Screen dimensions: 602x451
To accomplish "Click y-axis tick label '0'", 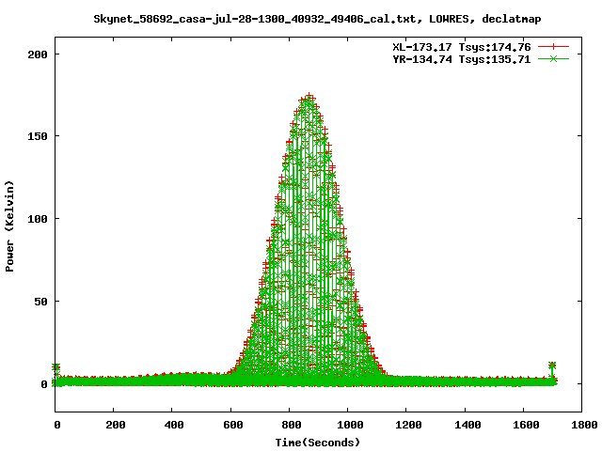I will (44, 384).
